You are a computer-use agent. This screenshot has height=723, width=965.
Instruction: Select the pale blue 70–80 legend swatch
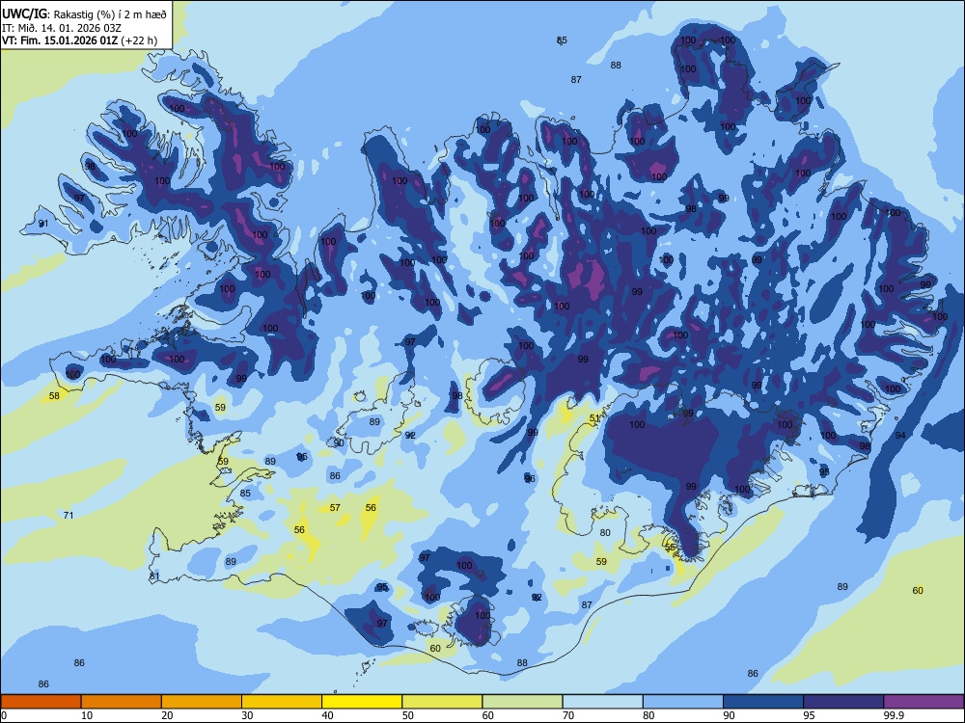tap(602, 702)
